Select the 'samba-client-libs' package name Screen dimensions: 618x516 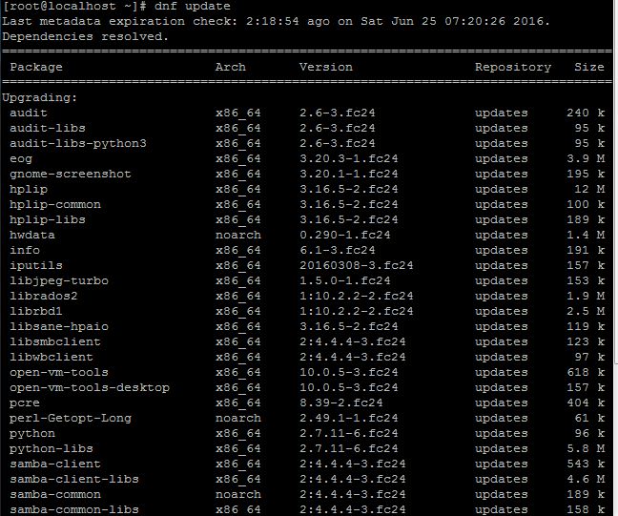coord(74,480)
